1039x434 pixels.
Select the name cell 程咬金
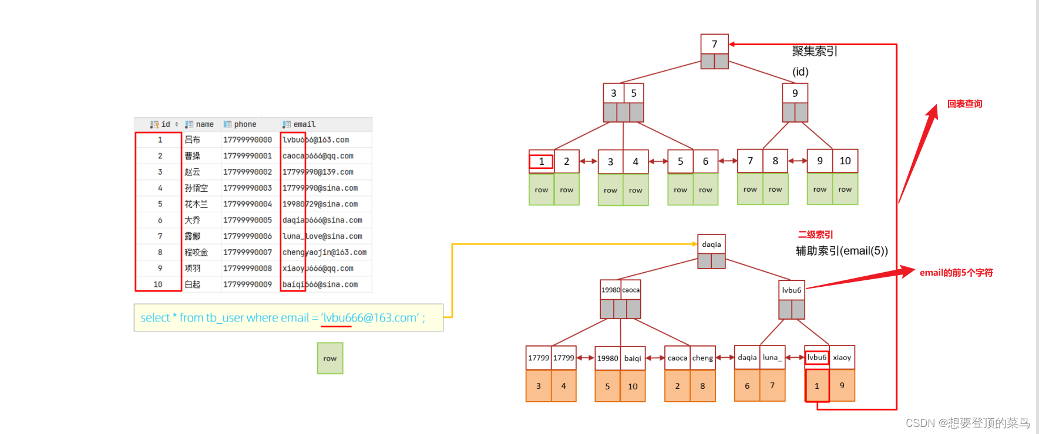196,252
